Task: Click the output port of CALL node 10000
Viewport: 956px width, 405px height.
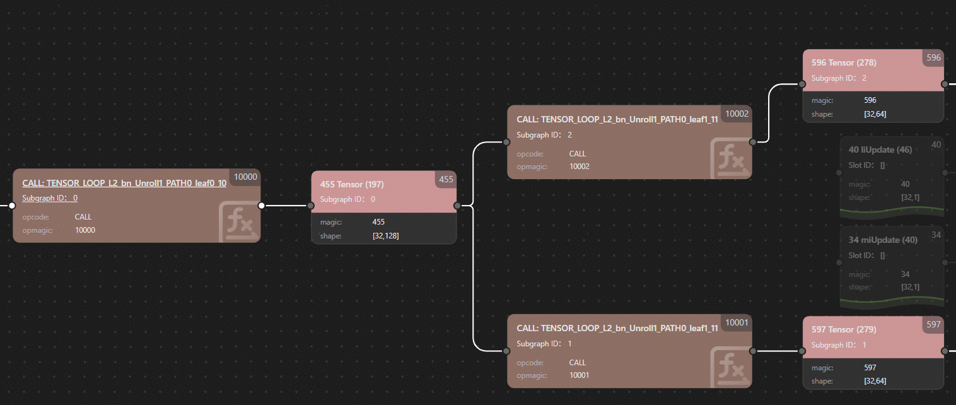Action: [261, 205]
